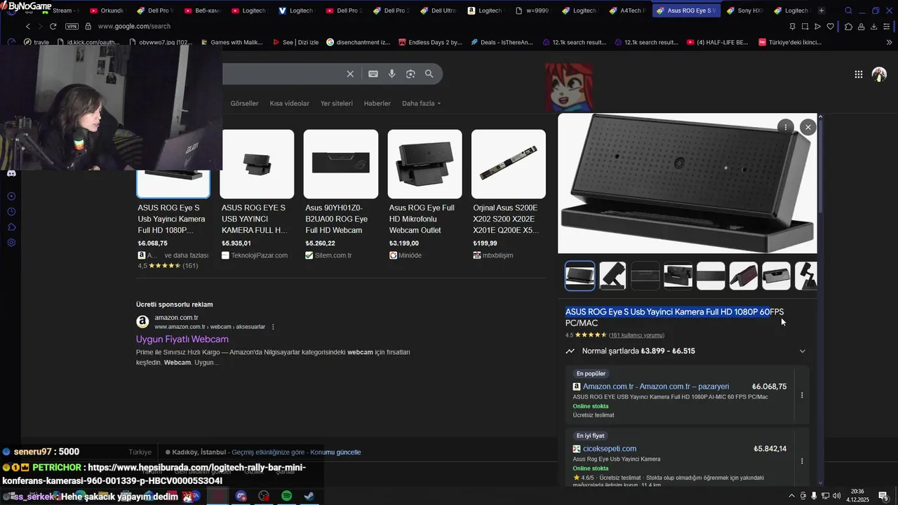This screenshot has height=505, width=898.
Task: Open the Google account avatar
Action: 879,74
